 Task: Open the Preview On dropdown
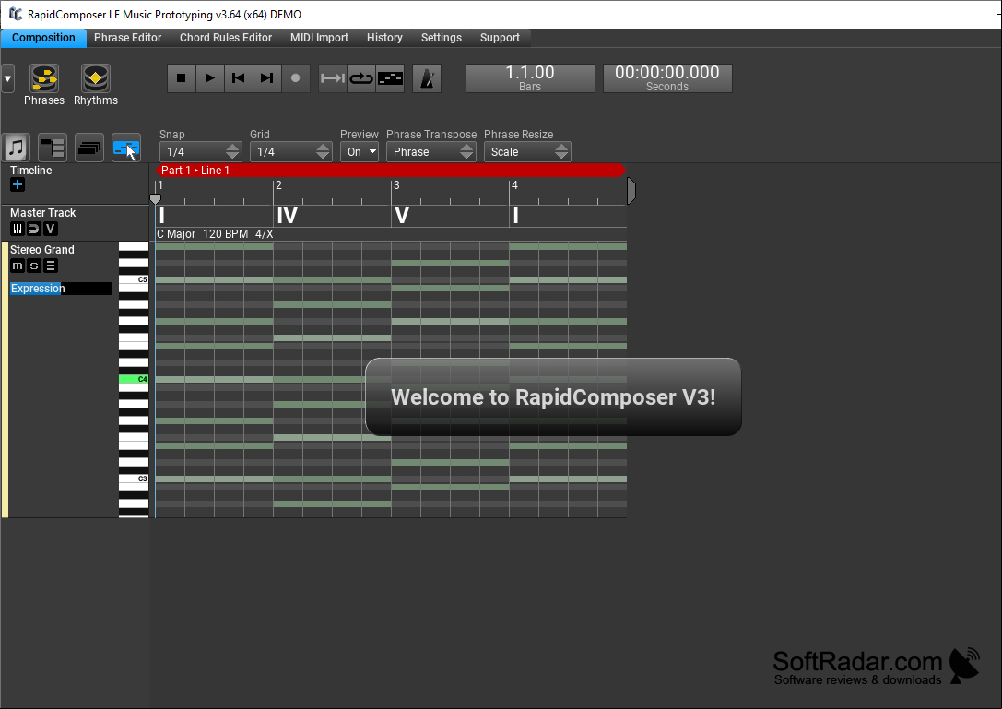tap(360, 151)
